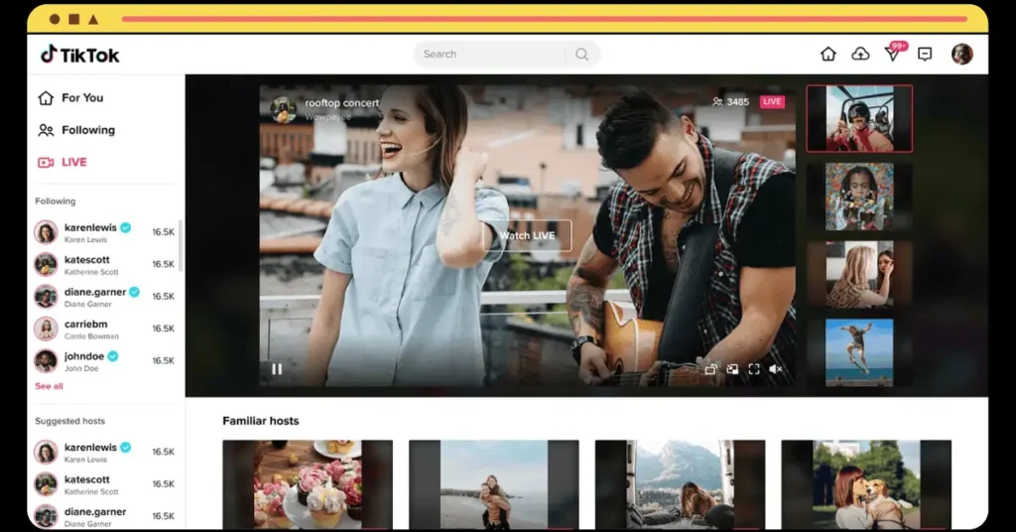Toggle theater mode icon on player
This screenshot has width=1016, height=532.
point(710,368)
